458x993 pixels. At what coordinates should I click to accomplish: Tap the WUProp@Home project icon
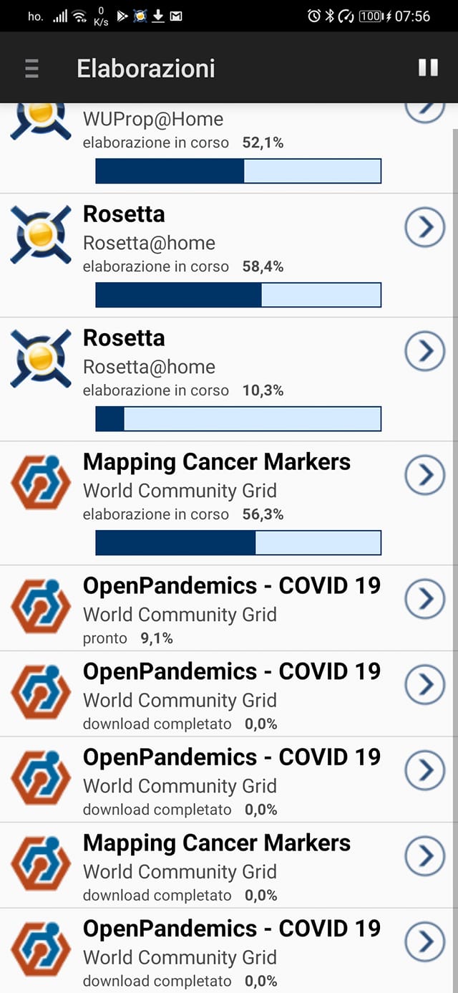coord(41,120)
